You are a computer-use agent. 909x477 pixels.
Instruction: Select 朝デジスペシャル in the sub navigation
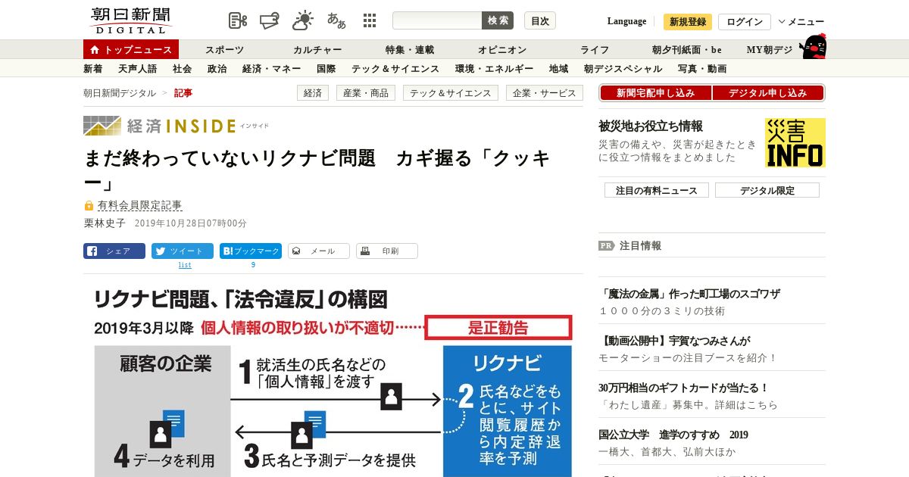point(623,69)
